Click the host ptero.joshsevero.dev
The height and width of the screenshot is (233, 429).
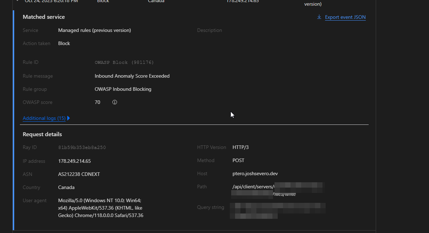pyautogui.click(x=255, y=173)
